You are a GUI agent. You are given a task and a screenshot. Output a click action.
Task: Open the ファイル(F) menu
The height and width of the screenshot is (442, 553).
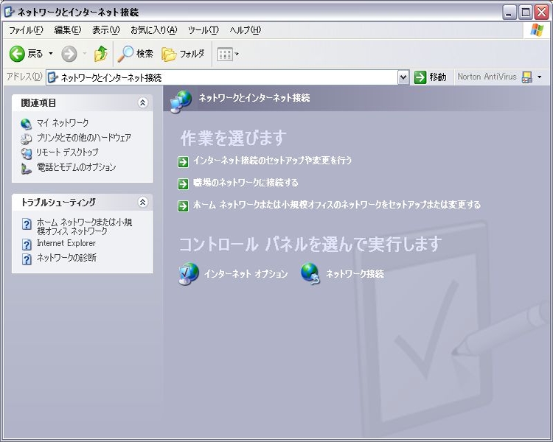26,30
